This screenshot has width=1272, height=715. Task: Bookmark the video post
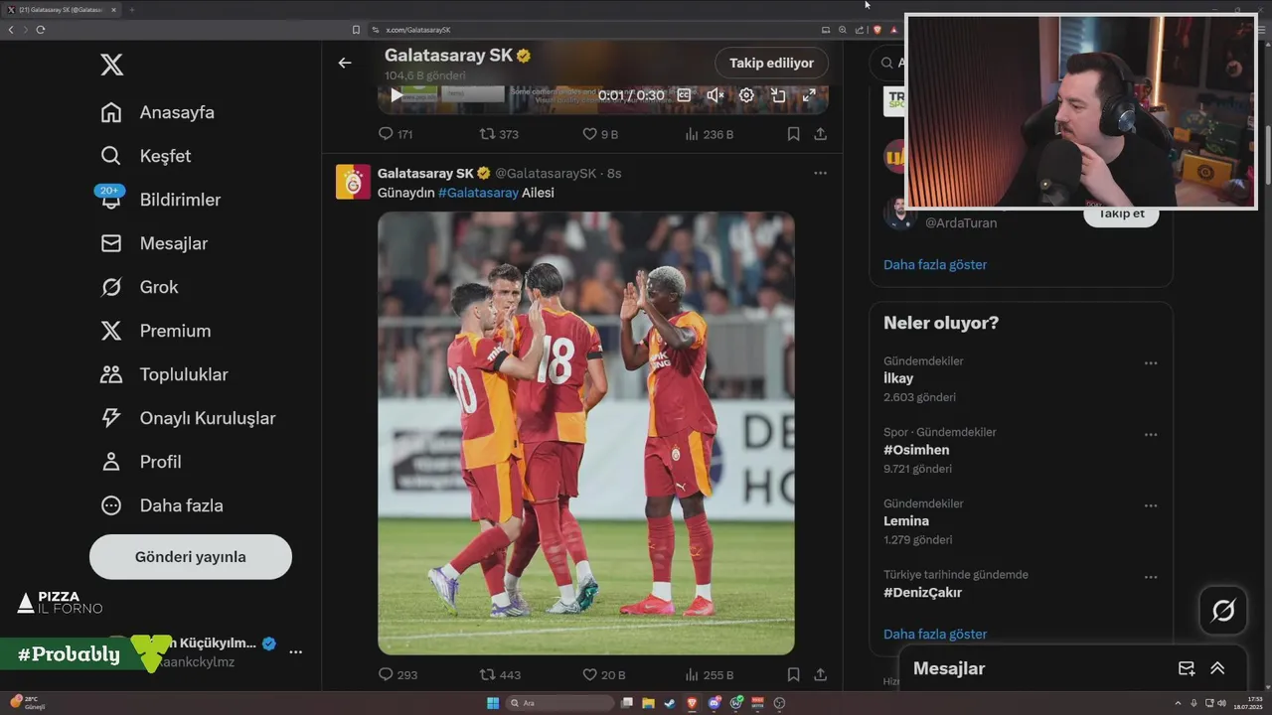pyautogui.click(x=793, y=134)
